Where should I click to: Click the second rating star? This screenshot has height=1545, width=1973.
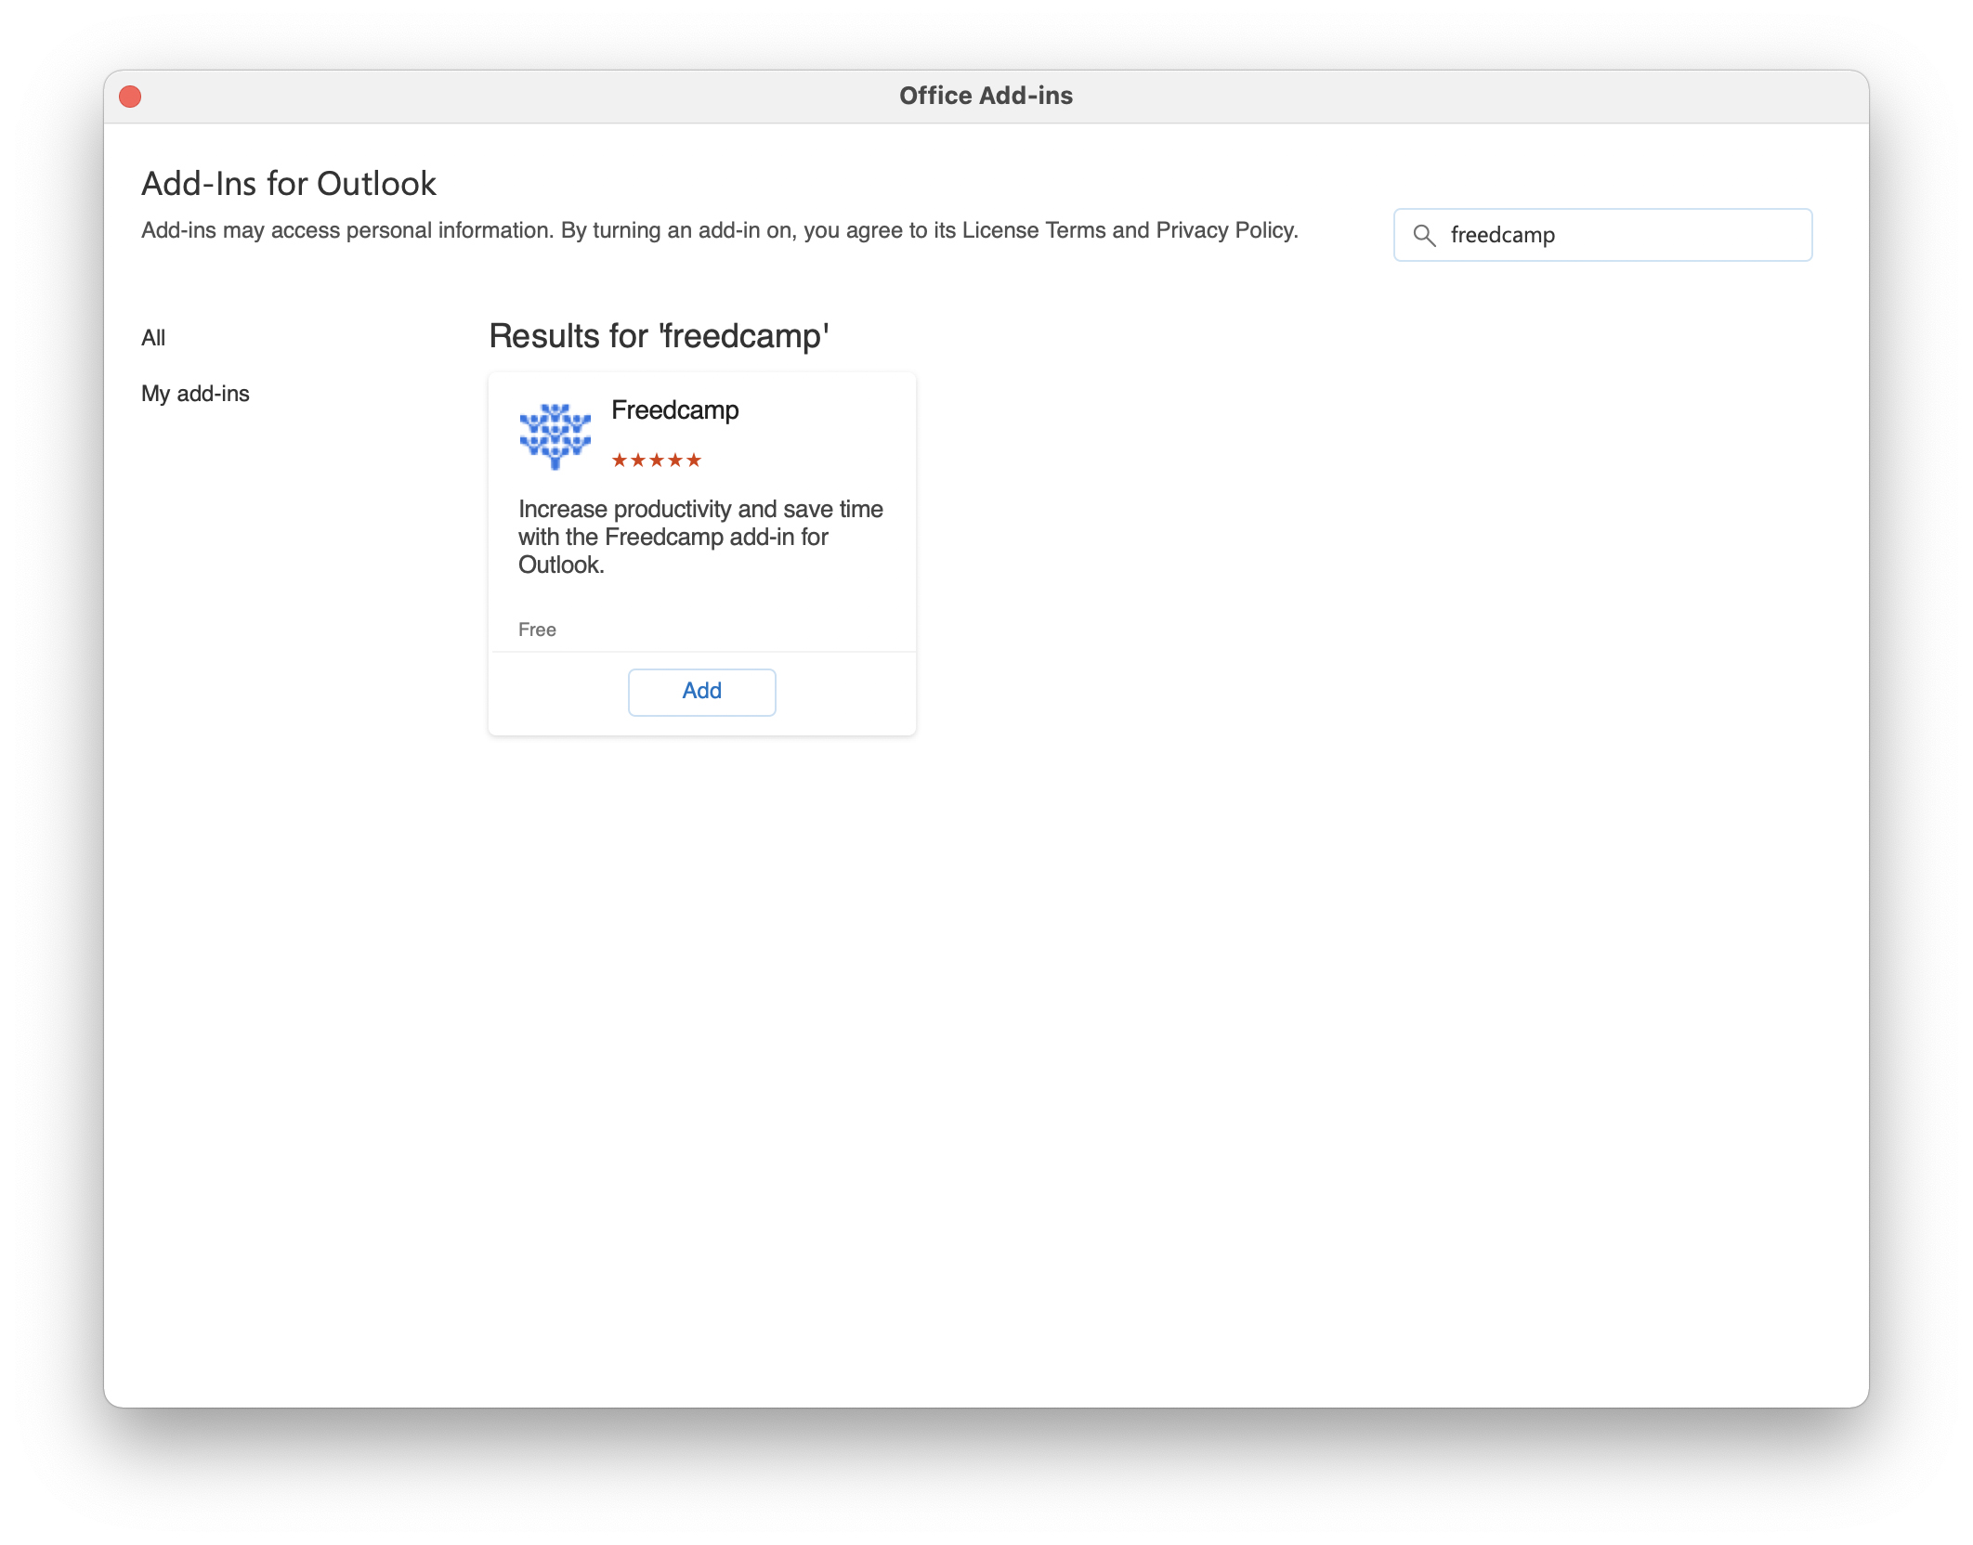tap(638, 461)
